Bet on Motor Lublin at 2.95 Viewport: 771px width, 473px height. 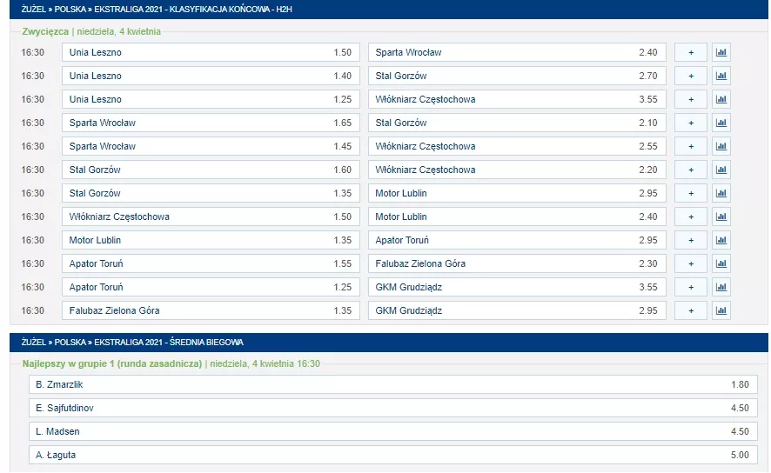[x=517, y=193]
